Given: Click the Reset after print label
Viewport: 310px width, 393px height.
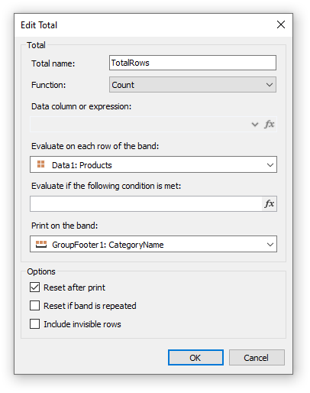Looking at the screenshot, I should click(x=74, y=287).
